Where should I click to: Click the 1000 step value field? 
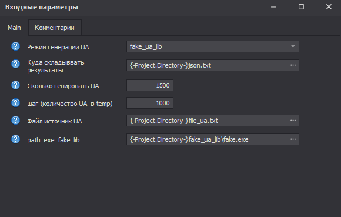(150, 103)
